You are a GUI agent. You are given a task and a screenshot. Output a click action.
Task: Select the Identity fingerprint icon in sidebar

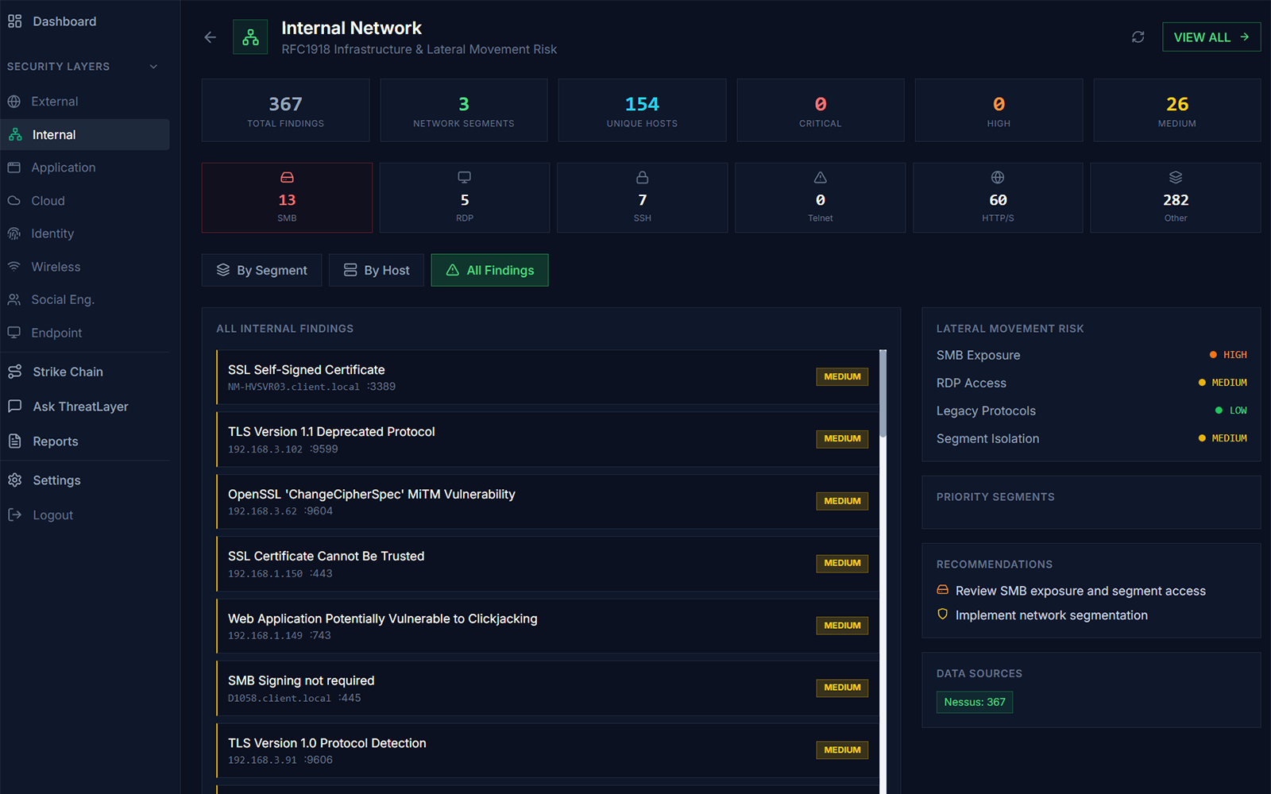[x=14, y=233]
